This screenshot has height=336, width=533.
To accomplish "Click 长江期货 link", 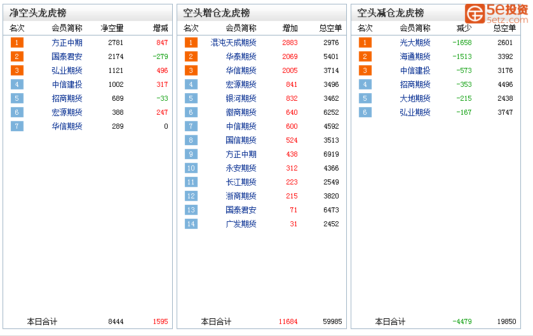I will coord(241,182).
